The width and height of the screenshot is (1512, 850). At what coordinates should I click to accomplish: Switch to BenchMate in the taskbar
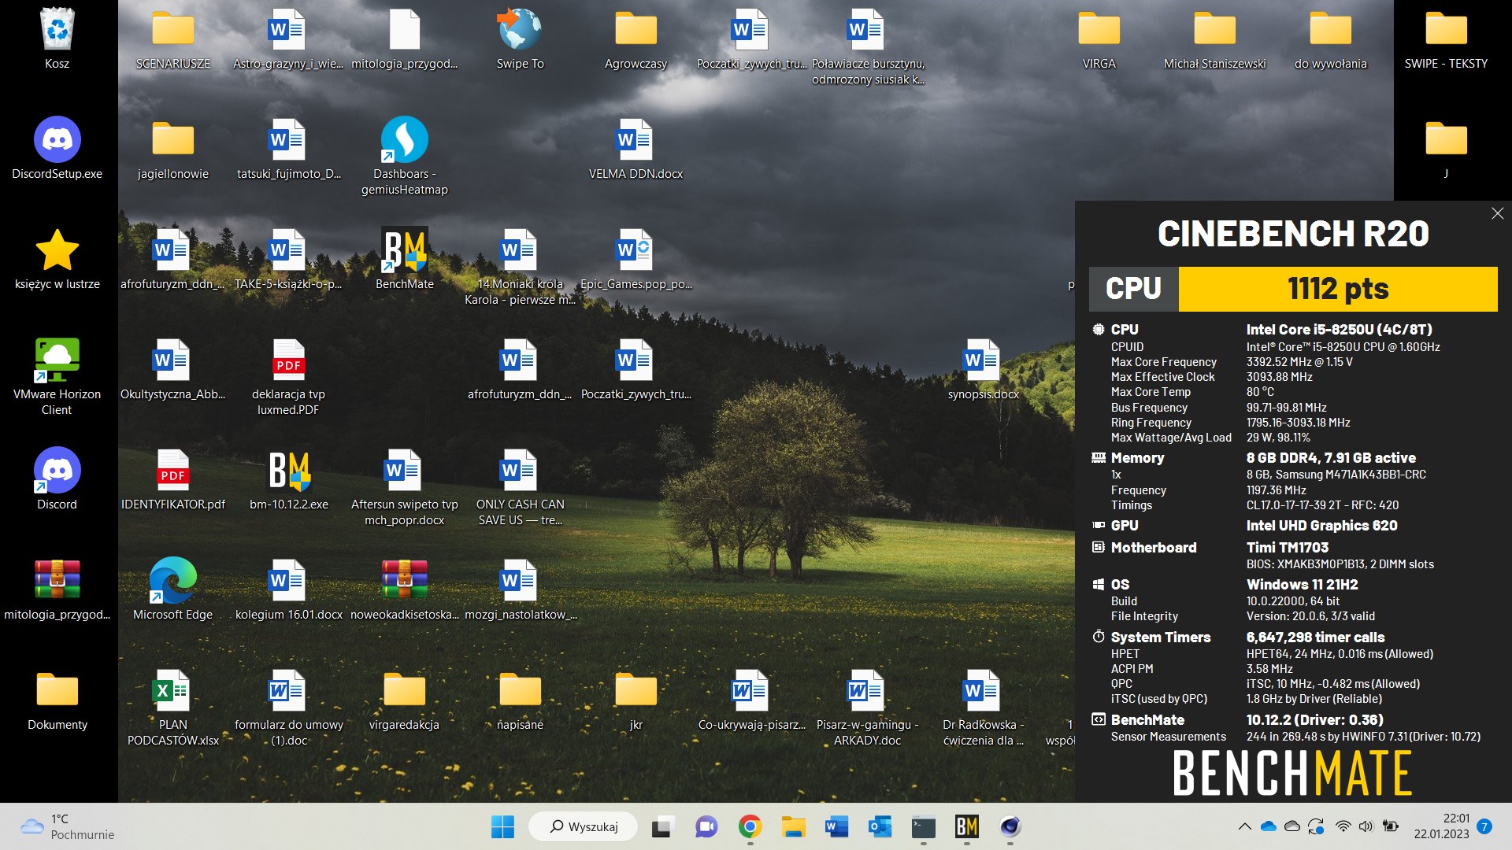(967, 826)
